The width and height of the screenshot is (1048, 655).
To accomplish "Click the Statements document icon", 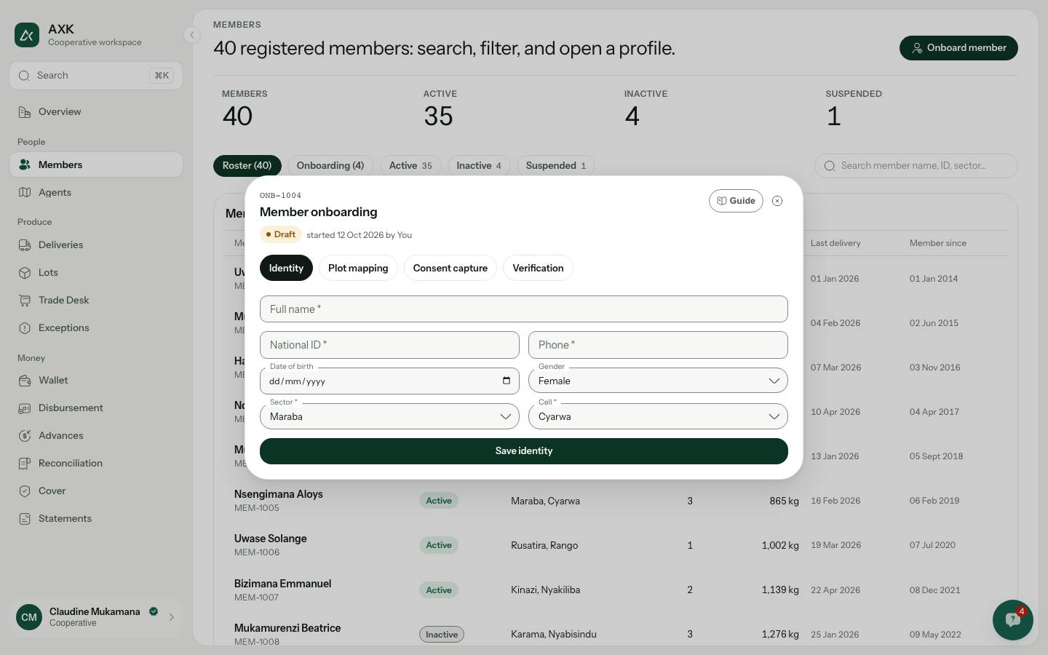I will (25, 519).
